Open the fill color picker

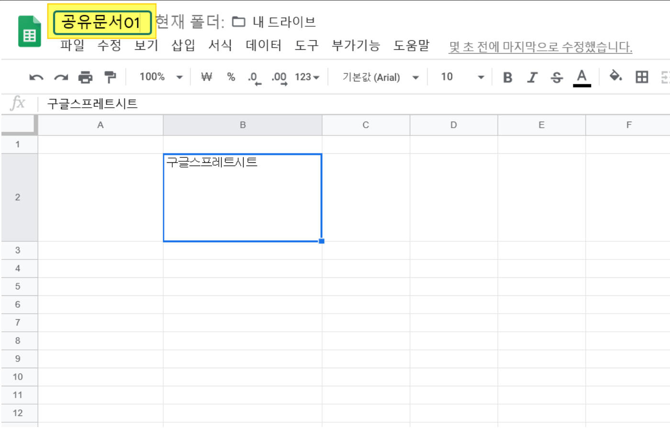pyautogui.click(x=615, y=76)
